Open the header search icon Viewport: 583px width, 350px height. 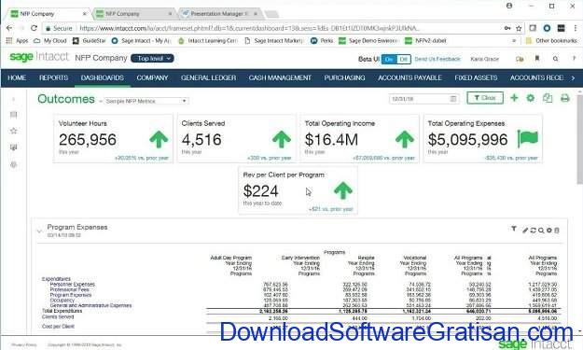point(555,59)
